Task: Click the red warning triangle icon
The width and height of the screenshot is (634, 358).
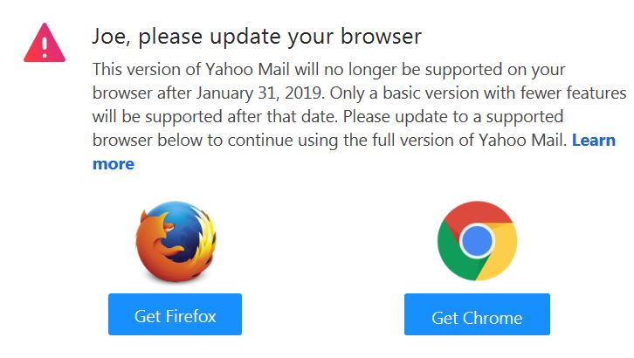Action: 45,43
